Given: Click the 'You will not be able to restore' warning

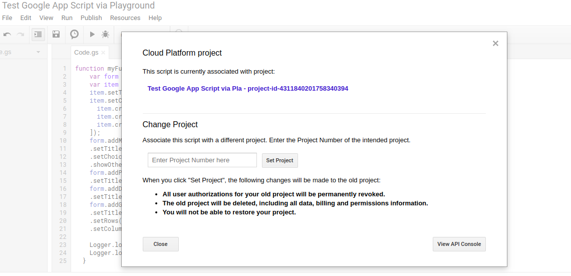Looking at the screenshot, I should (x=229, y=212).
